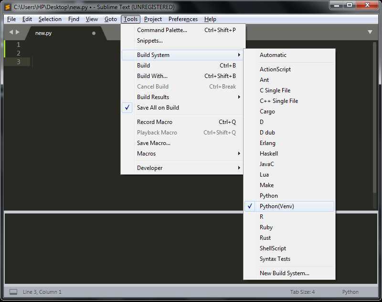Image resolution: width=382 pixels, height=302 pixels.
Task: Click the editor vertical scrollbar
Action: coord(375,118)
